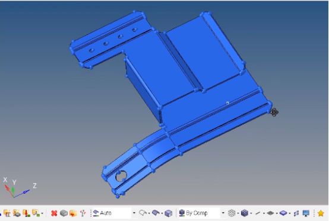Click the gray mesh layer display icon
329x221 pixels.
click(270, 213)
